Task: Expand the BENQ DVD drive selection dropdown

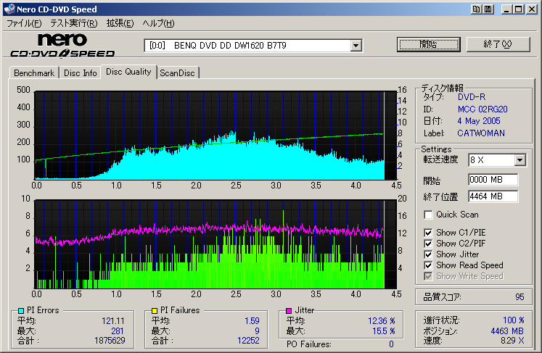Action: tap(356, 46)
